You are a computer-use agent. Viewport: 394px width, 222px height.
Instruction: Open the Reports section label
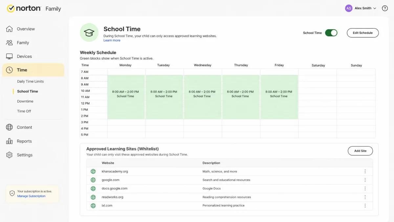[24, 141]
